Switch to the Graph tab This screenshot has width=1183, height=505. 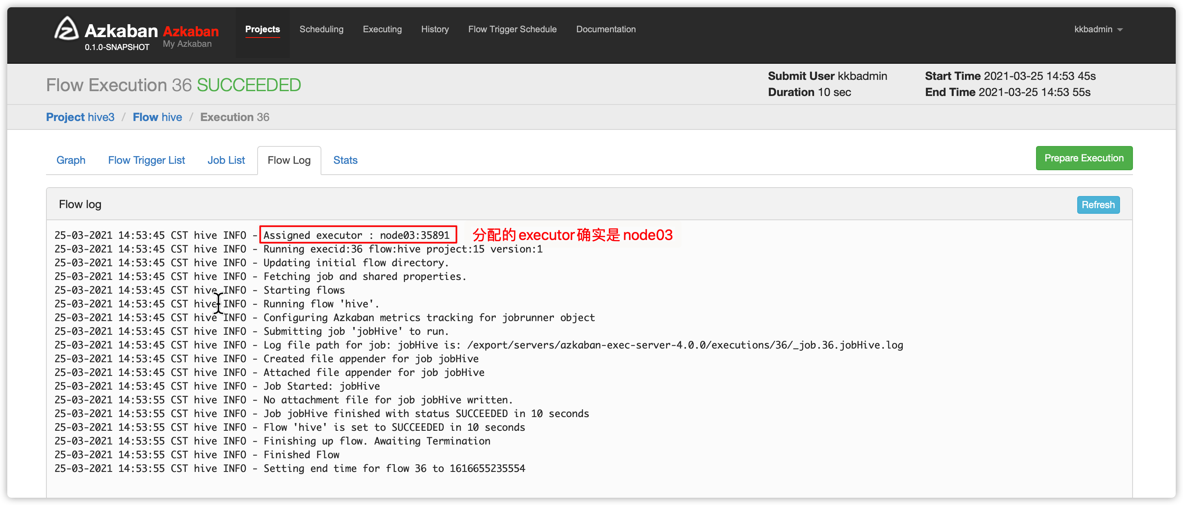point(71,161)
